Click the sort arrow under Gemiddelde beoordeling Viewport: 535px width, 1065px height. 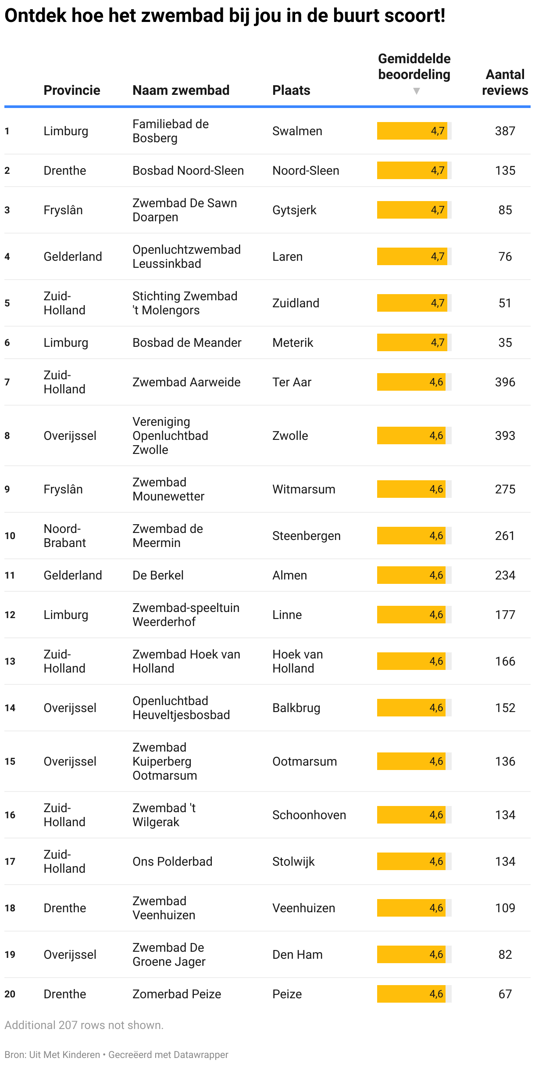point(416,91)
